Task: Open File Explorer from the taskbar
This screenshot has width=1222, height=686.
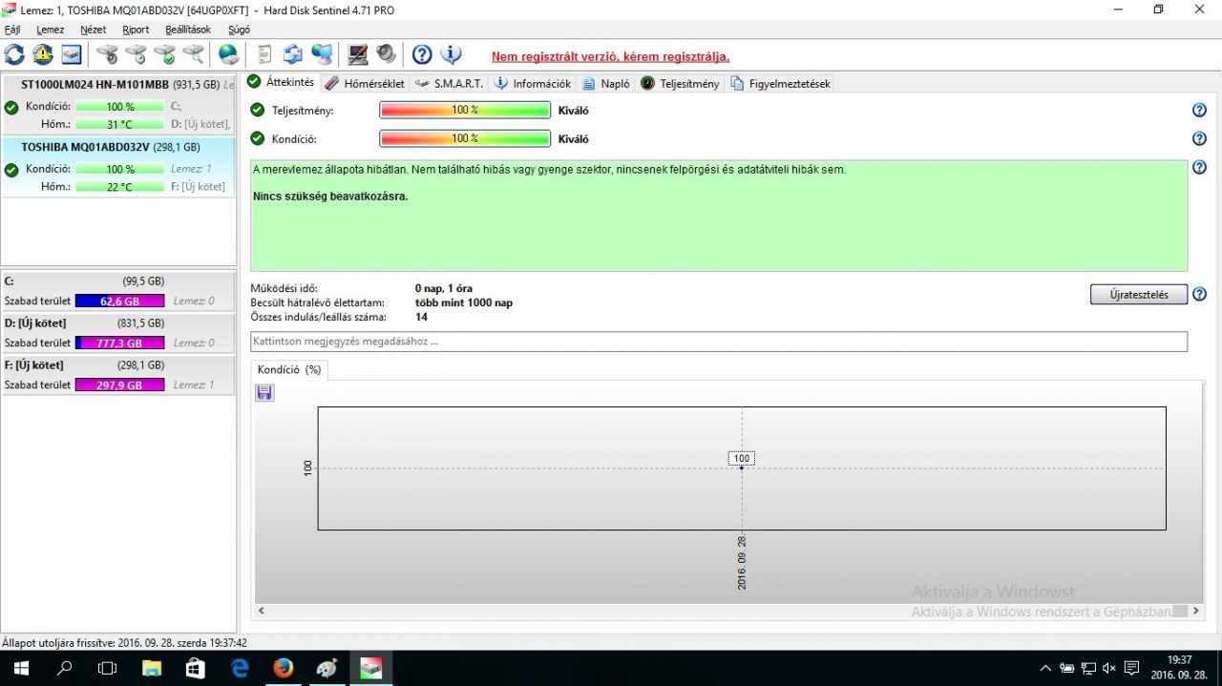Action: tap(152, 668)
